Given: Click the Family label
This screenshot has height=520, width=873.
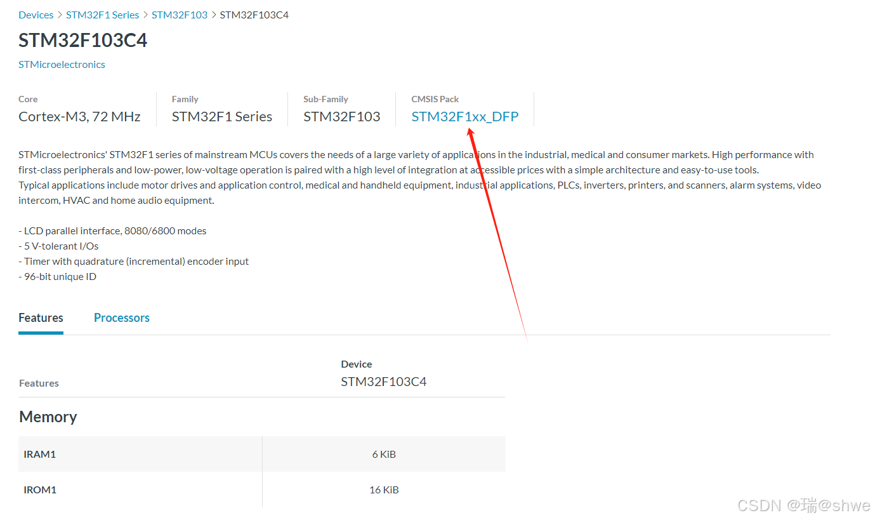Looking at the screenshot, I should tap(185, 99).
